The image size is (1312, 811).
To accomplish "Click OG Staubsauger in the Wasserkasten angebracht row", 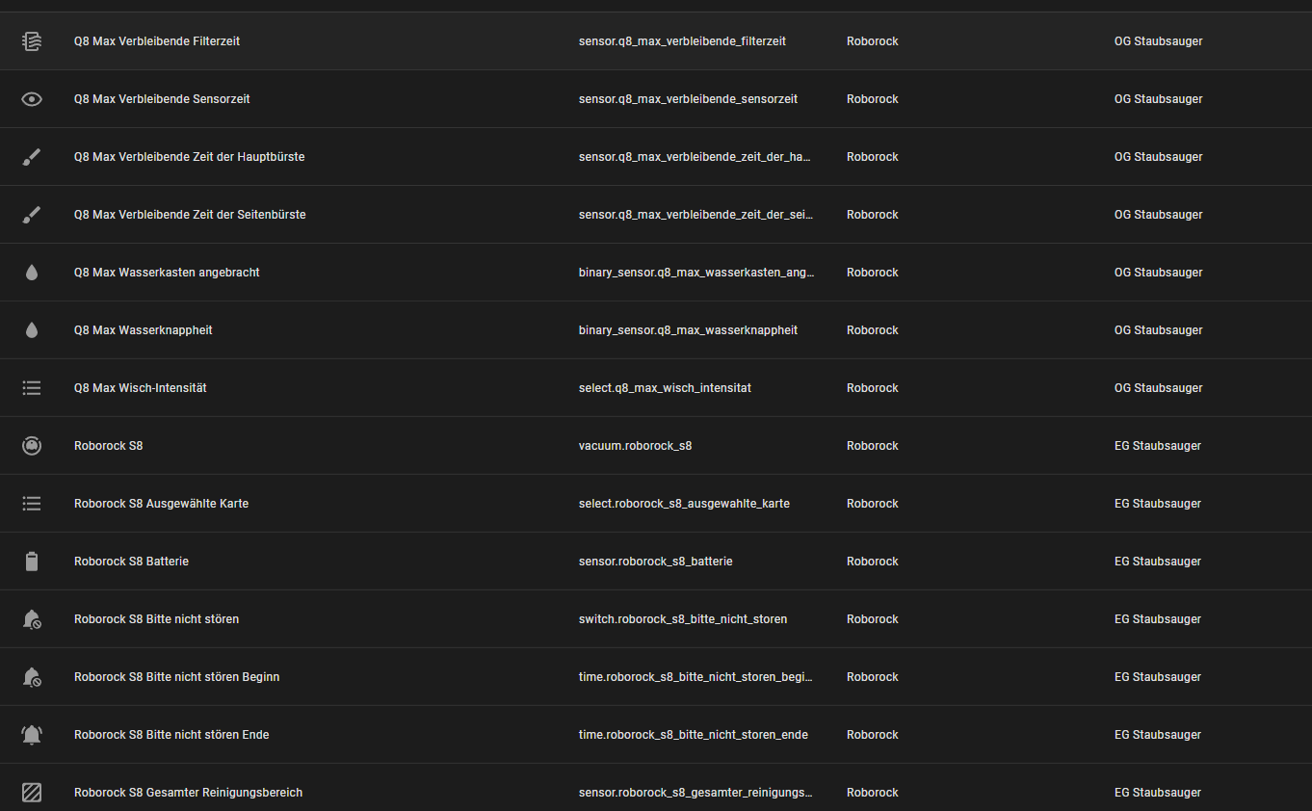I will pyautogui.click(x=1159, y=273).
